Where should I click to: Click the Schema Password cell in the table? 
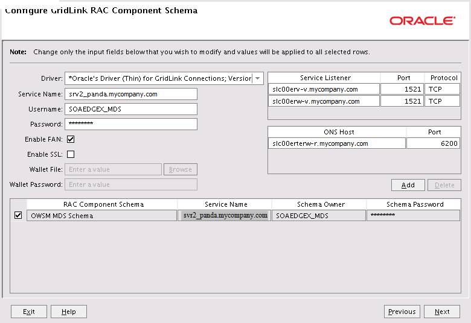(x=413, y=216)
